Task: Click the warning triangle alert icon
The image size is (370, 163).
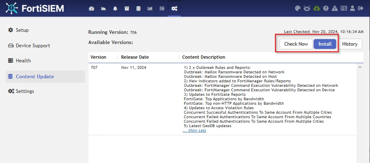Action: [x=335, y=9]
